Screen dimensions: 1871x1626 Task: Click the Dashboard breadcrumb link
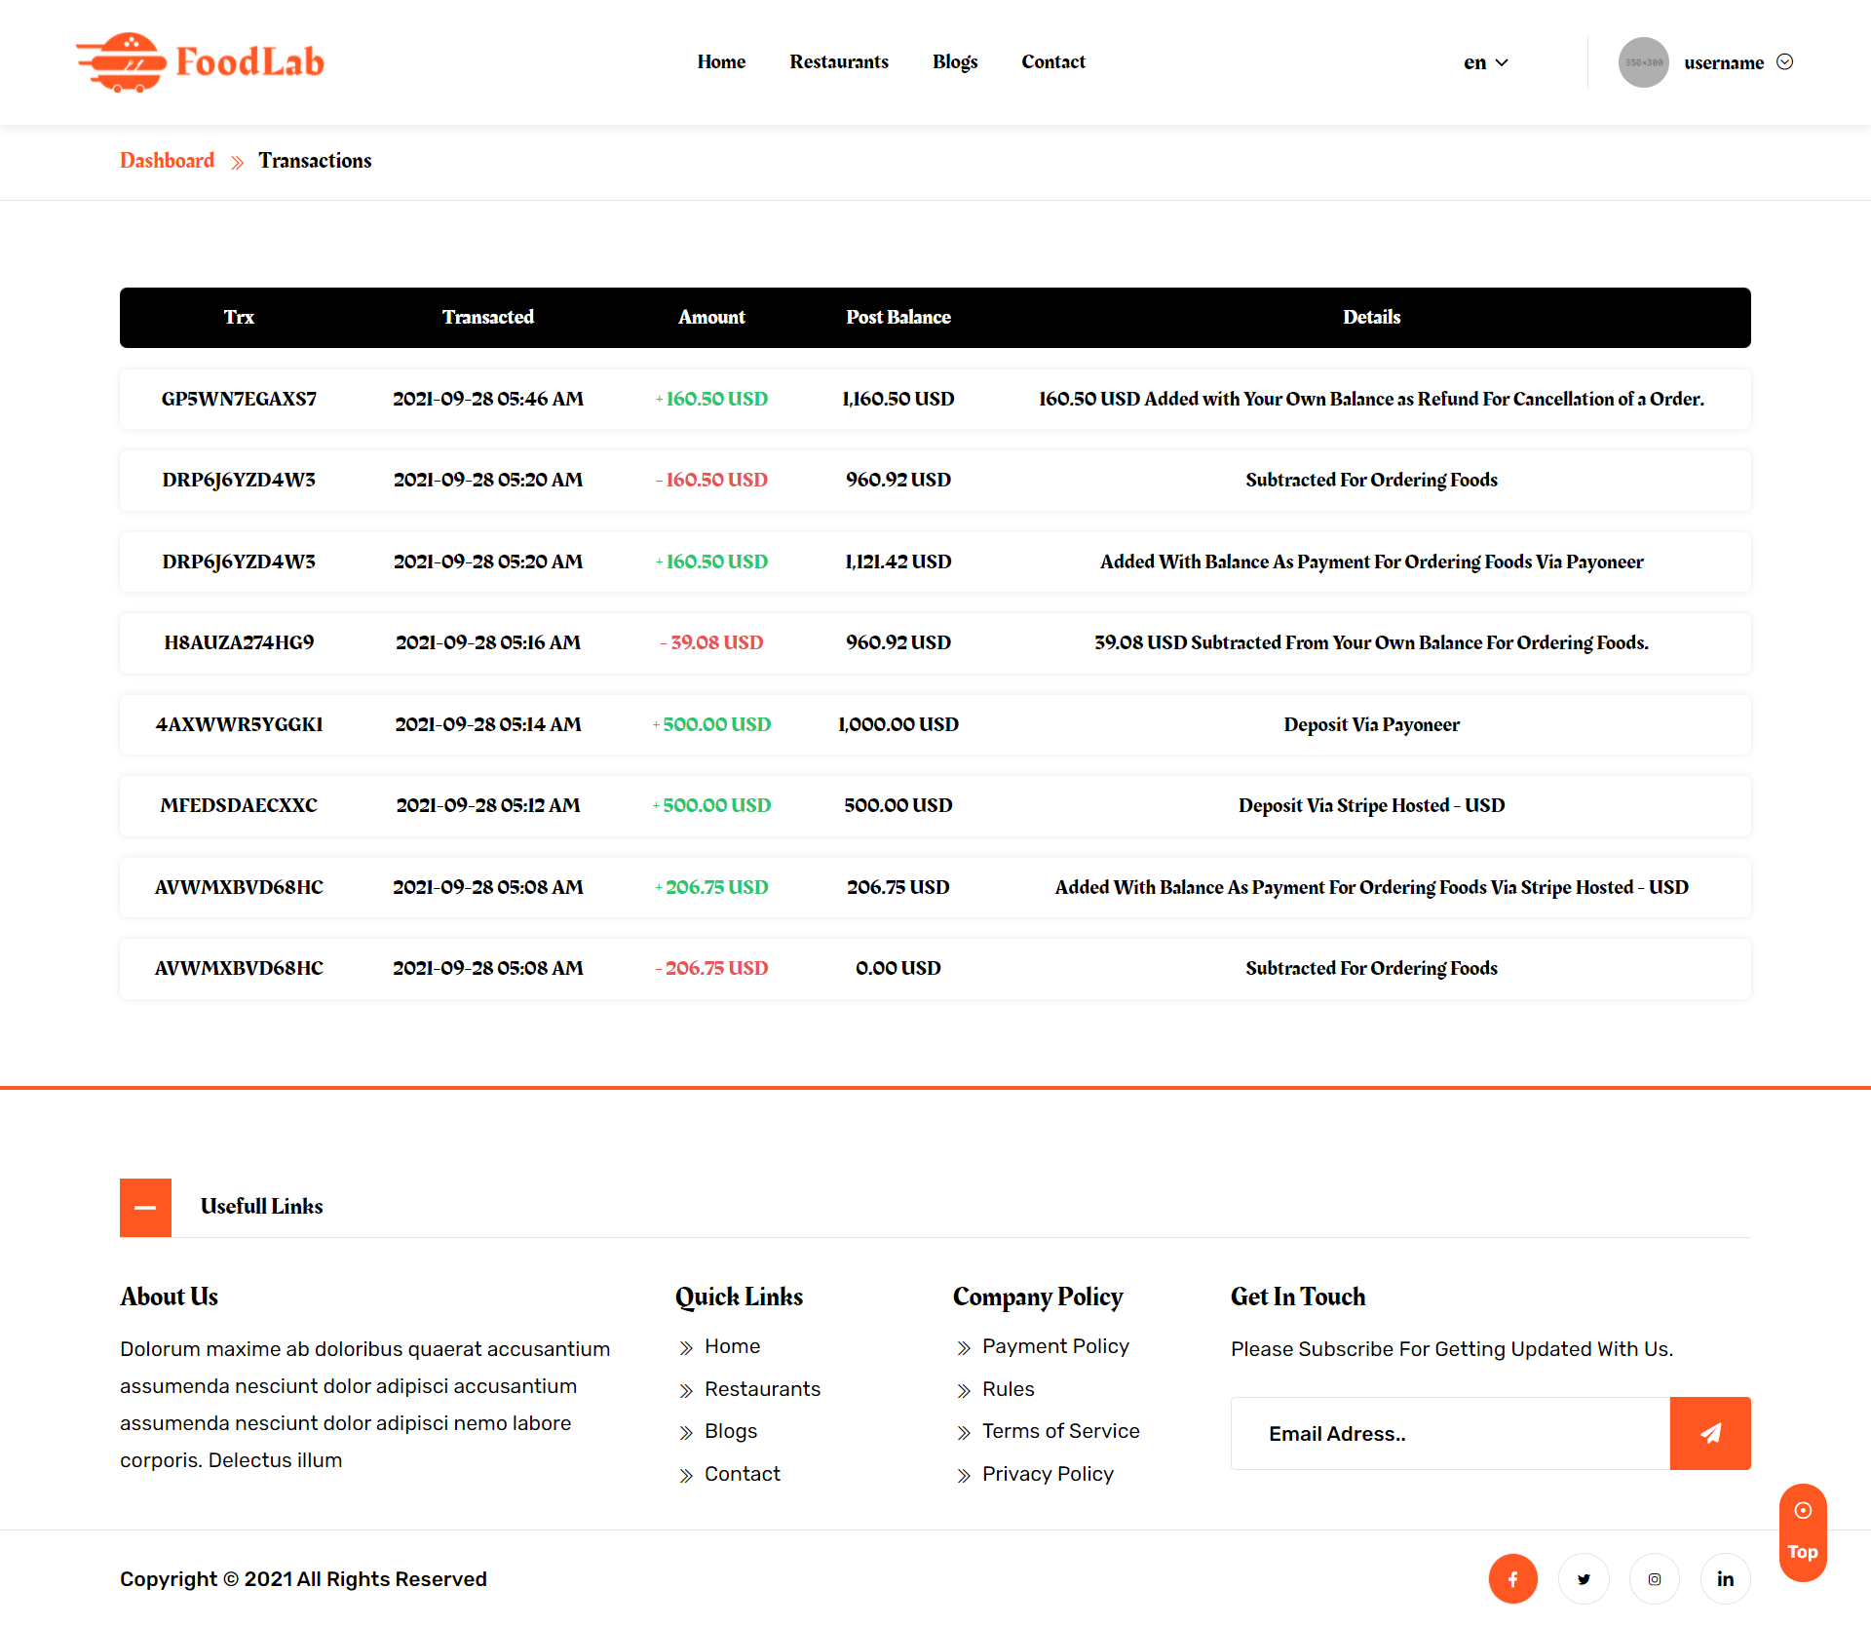click(x=167, y=160)
